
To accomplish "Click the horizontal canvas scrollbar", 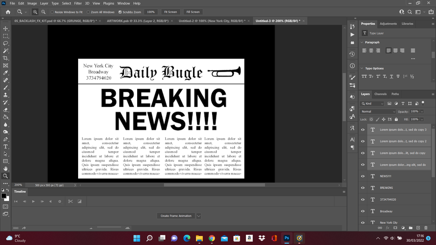I will [214, 185].
